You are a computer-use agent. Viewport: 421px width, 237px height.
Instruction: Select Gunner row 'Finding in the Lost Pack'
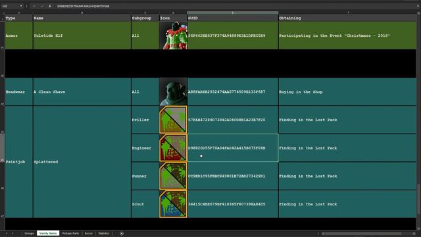tap(347, 176)
